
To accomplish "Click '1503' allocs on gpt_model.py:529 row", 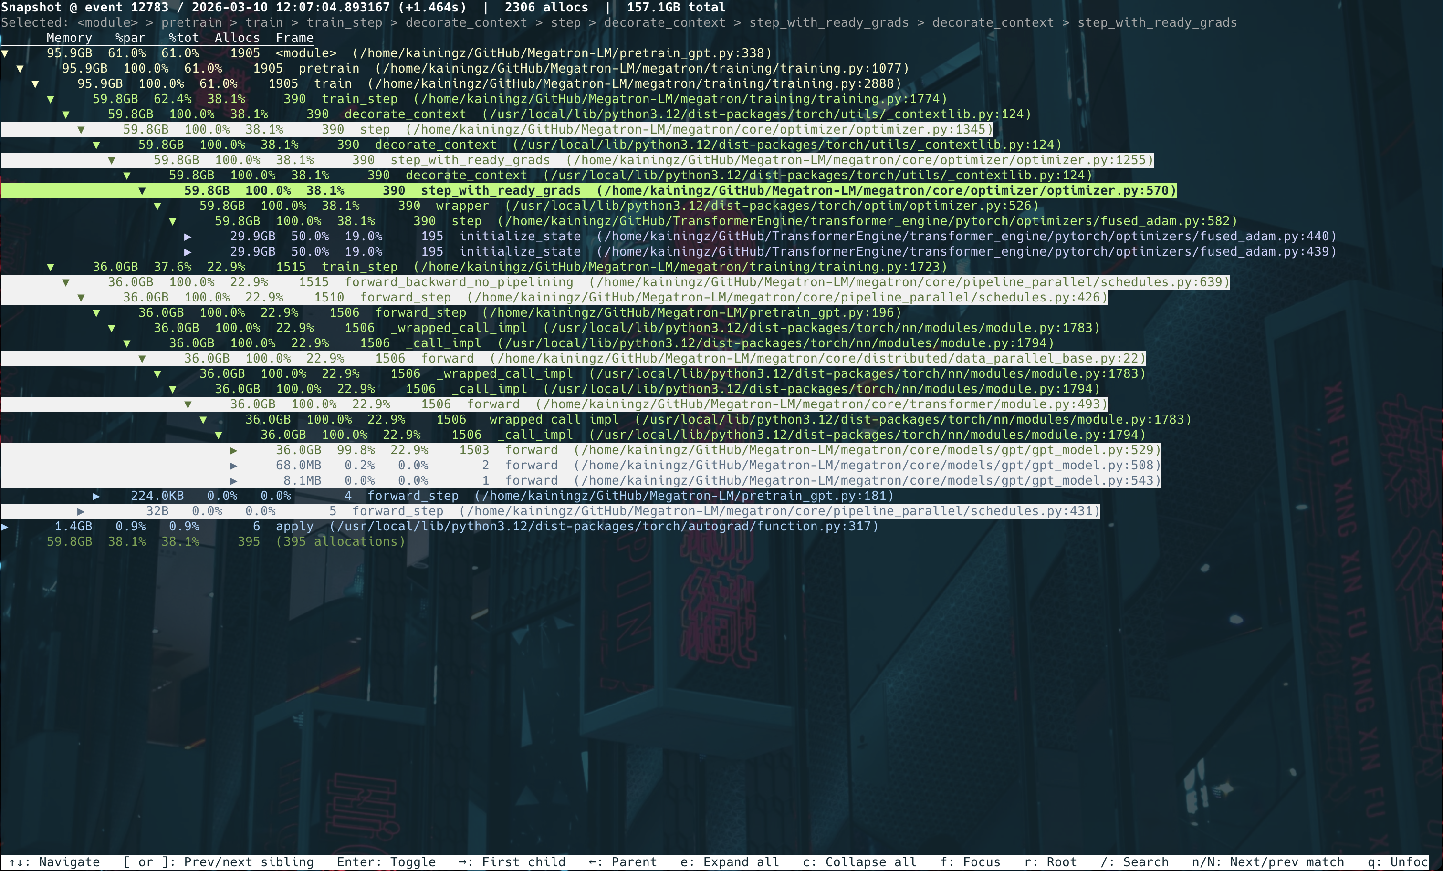I will tap(474, 450).
